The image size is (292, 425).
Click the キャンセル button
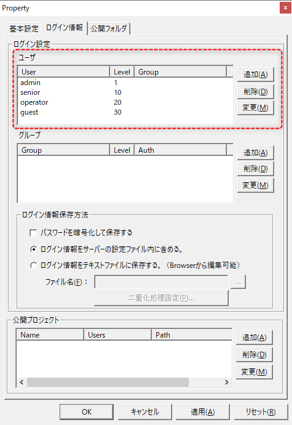click(x=145, y=412)
